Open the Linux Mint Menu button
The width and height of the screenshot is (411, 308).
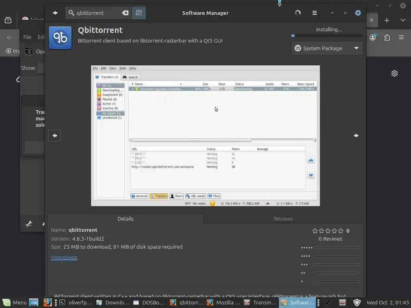(x=15, y=302)
